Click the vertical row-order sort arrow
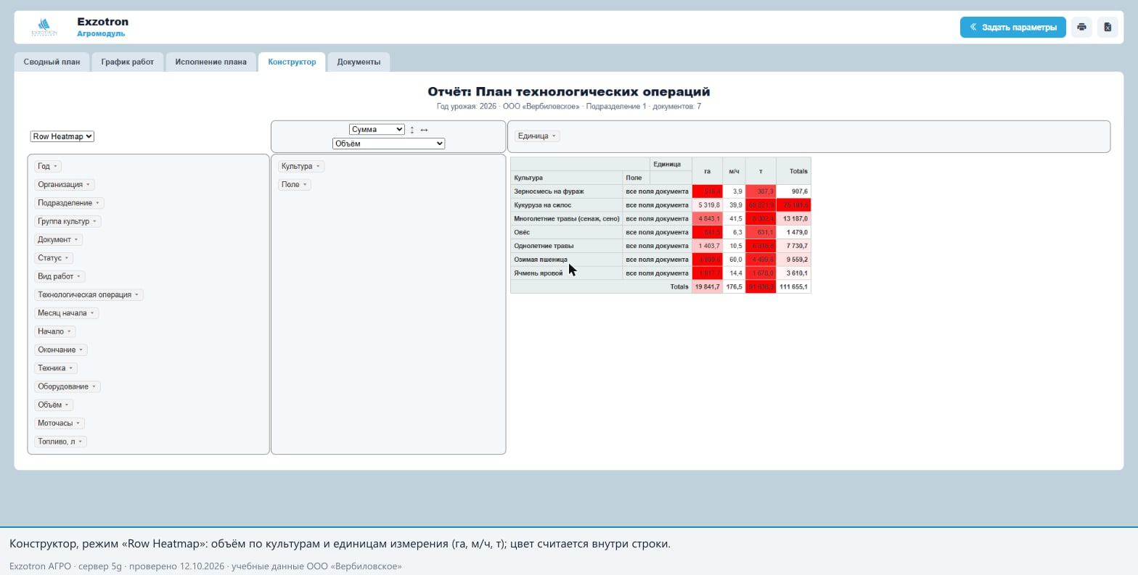This screenshot has height=575, width=1138. point(412,130)
